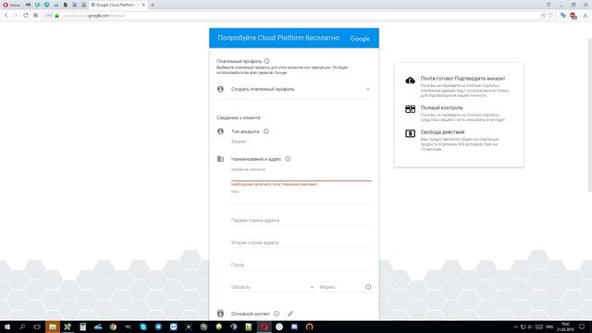Go forward to next page

[16, 16]
